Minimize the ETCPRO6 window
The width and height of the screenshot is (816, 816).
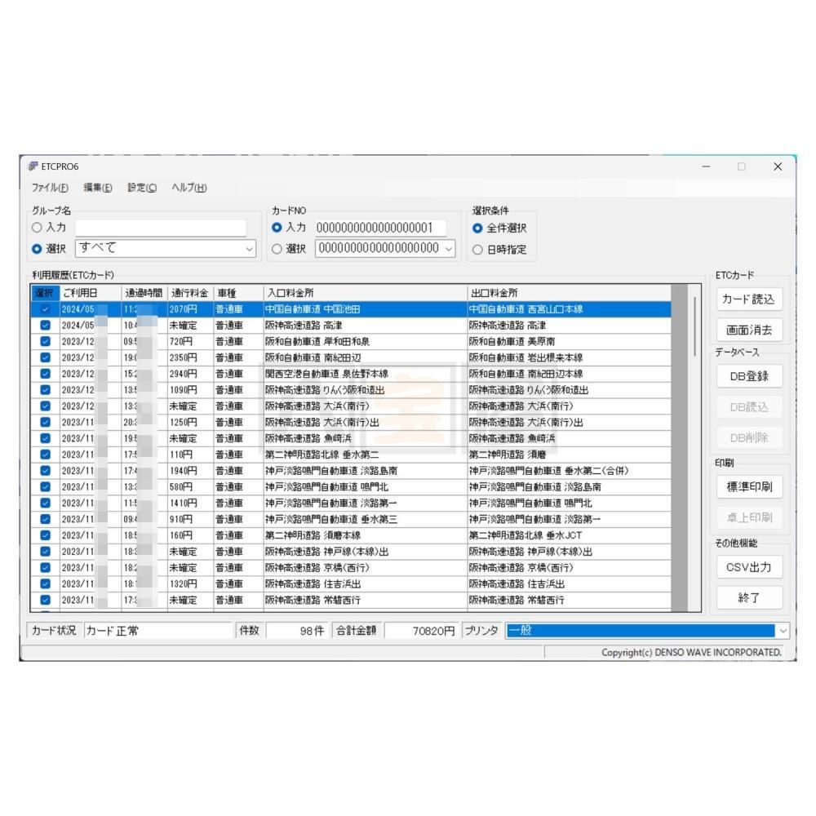pos(706,166)
